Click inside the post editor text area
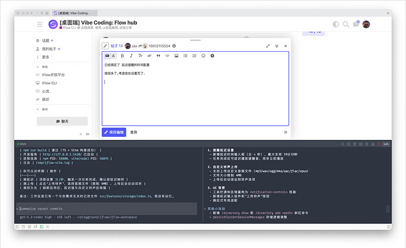This screenshot has width=406, height=248. [195, 100]
